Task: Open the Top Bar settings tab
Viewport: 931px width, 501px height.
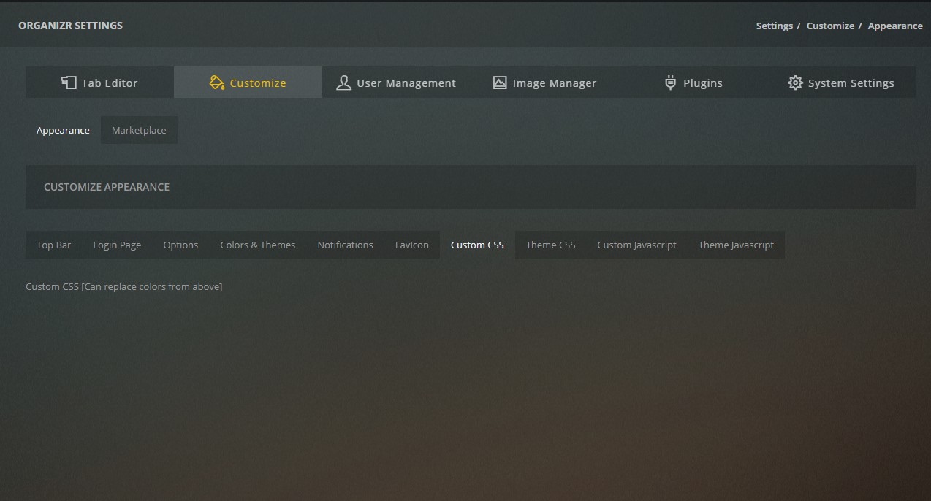Action: tap(54, 245)
